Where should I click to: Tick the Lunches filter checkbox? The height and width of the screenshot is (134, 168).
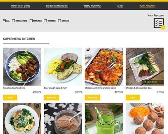point(31,21)
